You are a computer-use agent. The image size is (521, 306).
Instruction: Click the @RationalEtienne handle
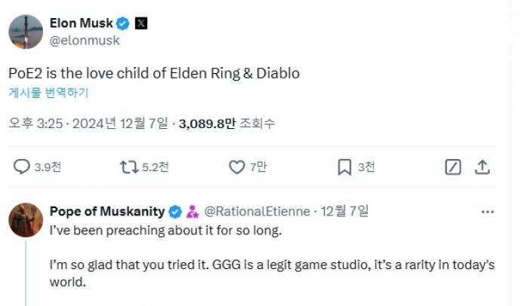(257, 211)
